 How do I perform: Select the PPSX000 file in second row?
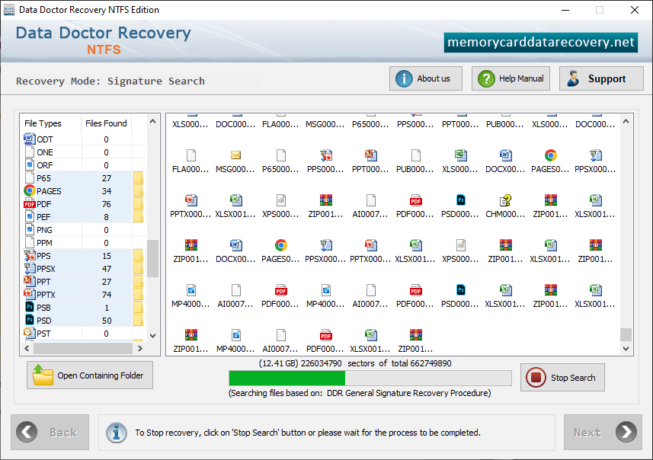coord(596,155)
